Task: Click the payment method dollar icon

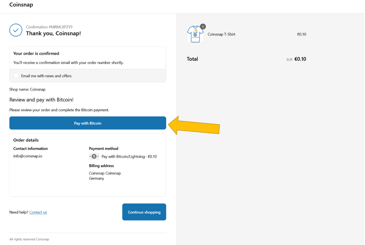Action: point(94,156)
